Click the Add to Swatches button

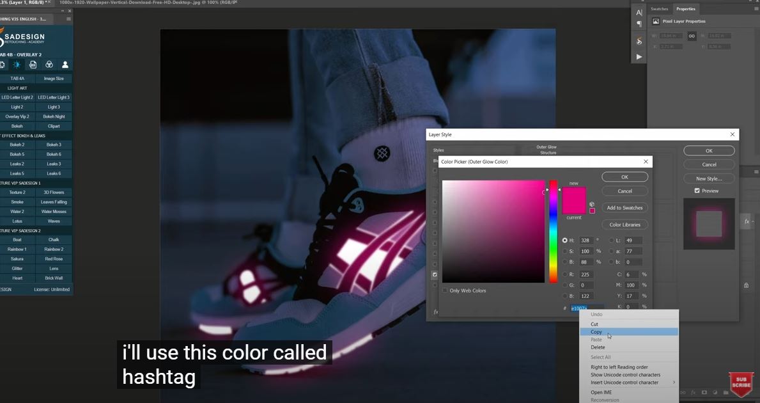[x=624, y=208]
